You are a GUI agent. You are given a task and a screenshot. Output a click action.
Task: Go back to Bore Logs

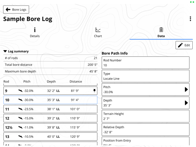click(16, 9)
